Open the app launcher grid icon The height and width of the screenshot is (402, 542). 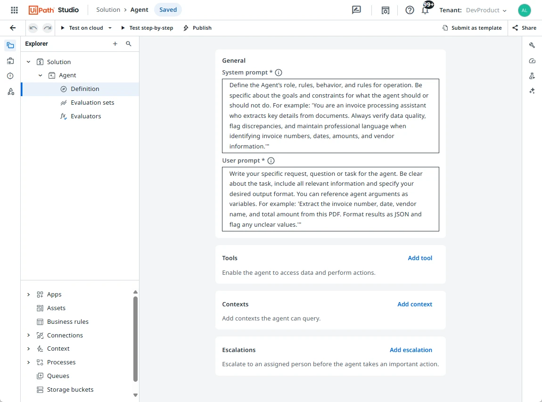(x=14, y=10)
